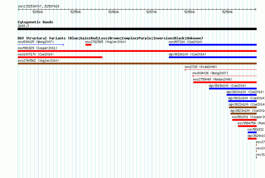Click the black 2p16.3 cytogenetic band bar
This screenshot has height=178, width=265.
(x=137, y=29)
